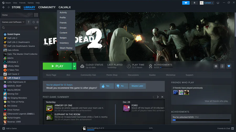Open game settings gear icon
The image size is (236, 132).
(x=216, y=66)
